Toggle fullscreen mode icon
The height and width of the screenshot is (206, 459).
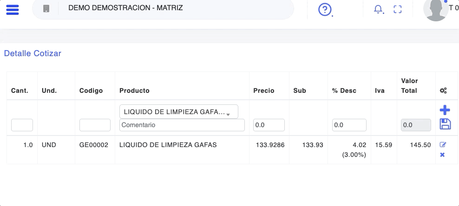pos(397,9)
